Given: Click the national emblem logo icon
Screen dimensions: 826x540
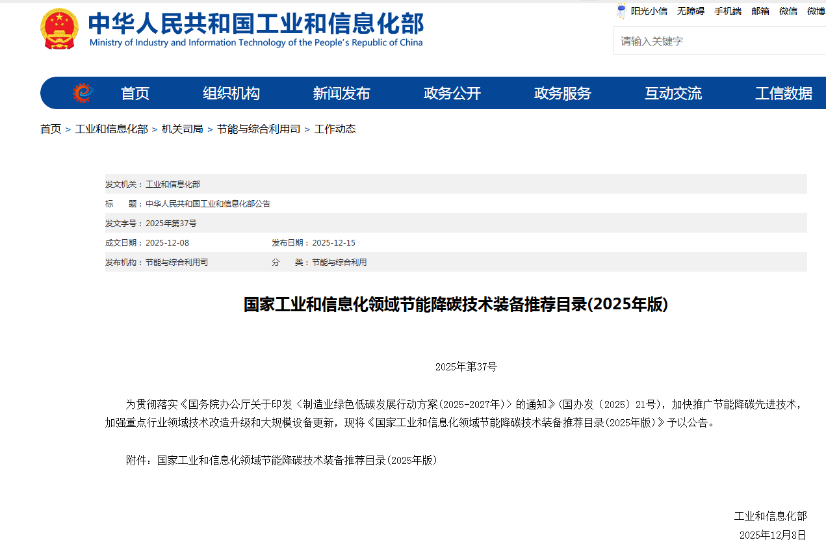Looking at the screenshot, I should (60, 29).
